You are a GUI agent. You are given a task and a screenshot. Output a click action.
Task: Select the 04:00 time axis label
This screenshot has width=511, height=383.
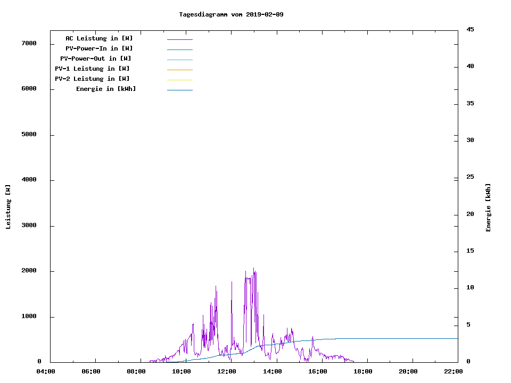(46, 371)
